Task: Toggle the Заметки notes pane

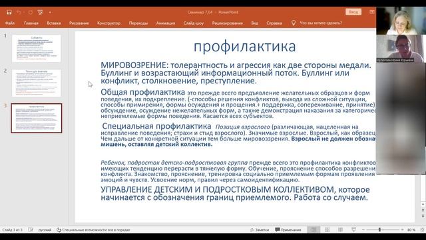Action: point(260,230)
